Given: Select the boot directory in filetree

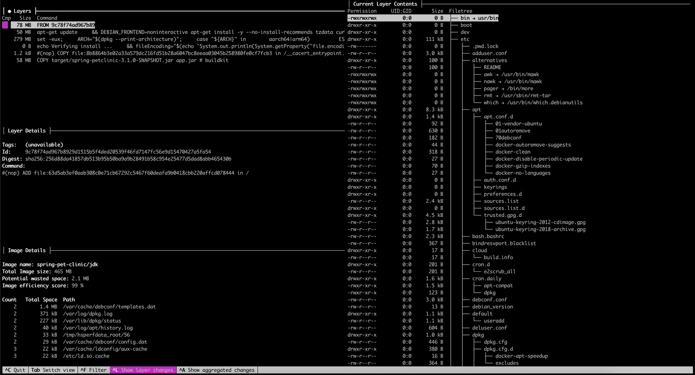Looking at the screenshot, I should coord(466,25).
